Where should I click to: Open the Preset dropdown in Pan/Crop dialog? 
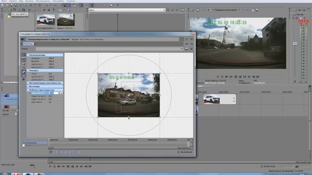[182, 49]
